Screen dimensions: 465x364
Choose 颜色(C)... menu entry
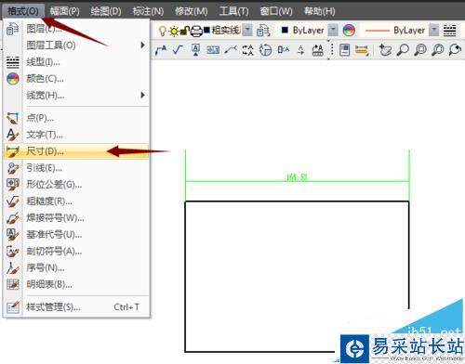(76, 79)
